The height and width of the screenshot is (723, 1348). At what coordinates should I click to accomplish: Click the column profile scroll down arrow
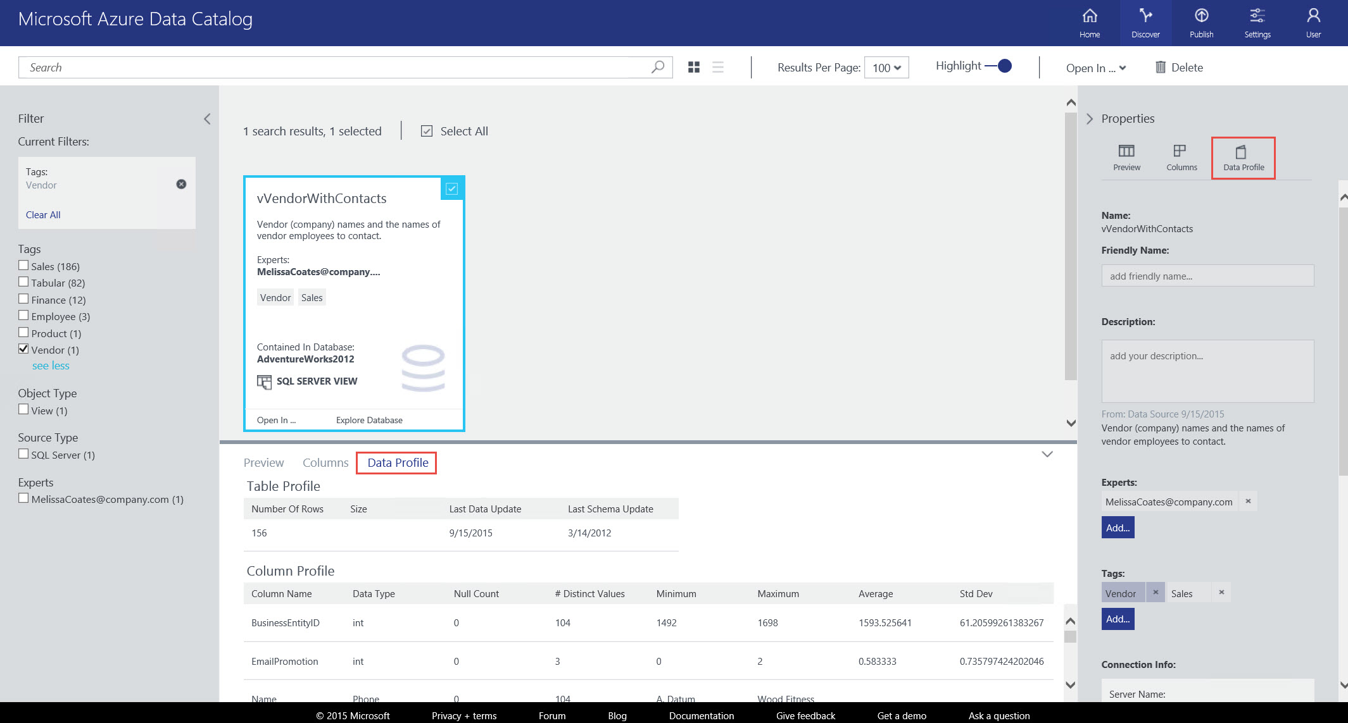(x=1070, y=684)
